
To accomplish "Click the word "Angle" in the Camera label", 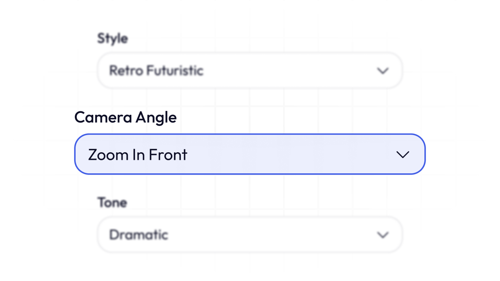I will 156,118.
